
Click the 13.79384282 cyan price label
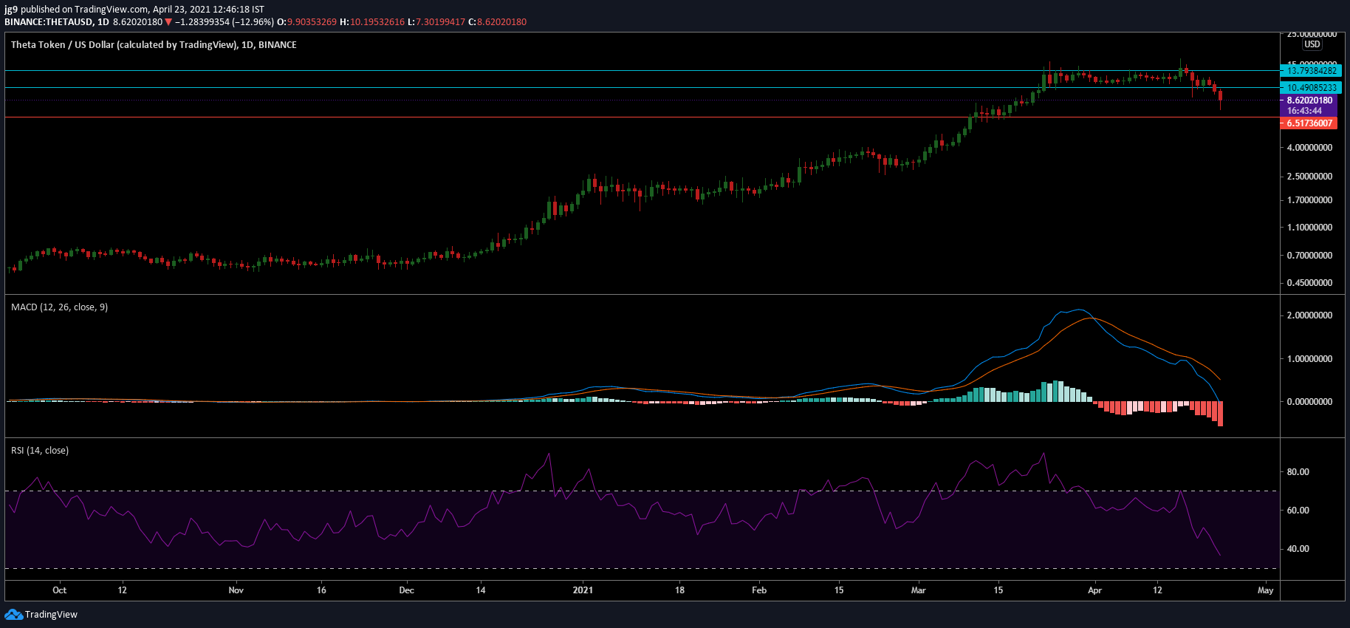[1310, 71]
